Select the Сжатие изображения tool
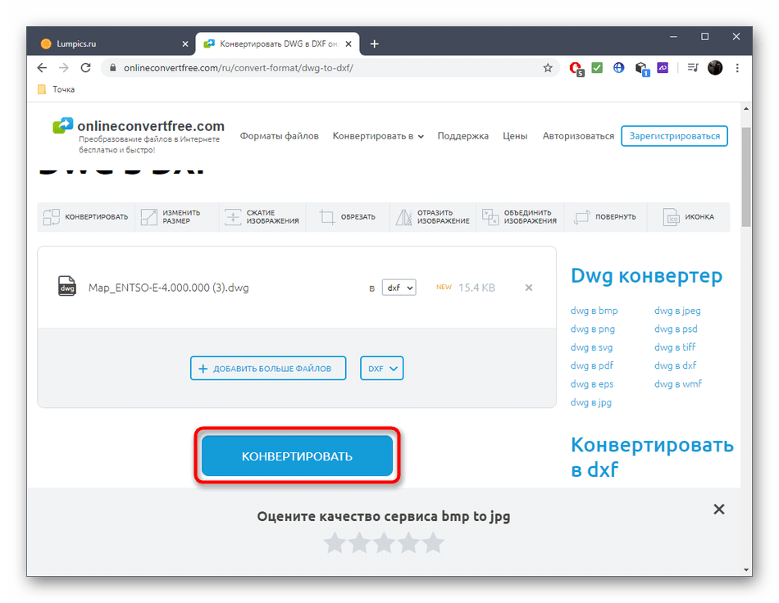Image resolution: width=779 pixels, height=603 pixels. click(x=262, y=217)
